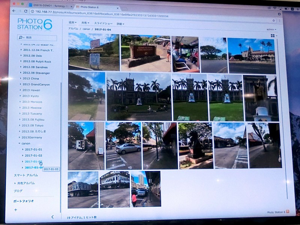Viewport: 300px width, 225px height.
Task: Open the Chrome three-dot menu
Action: [279, 21]
